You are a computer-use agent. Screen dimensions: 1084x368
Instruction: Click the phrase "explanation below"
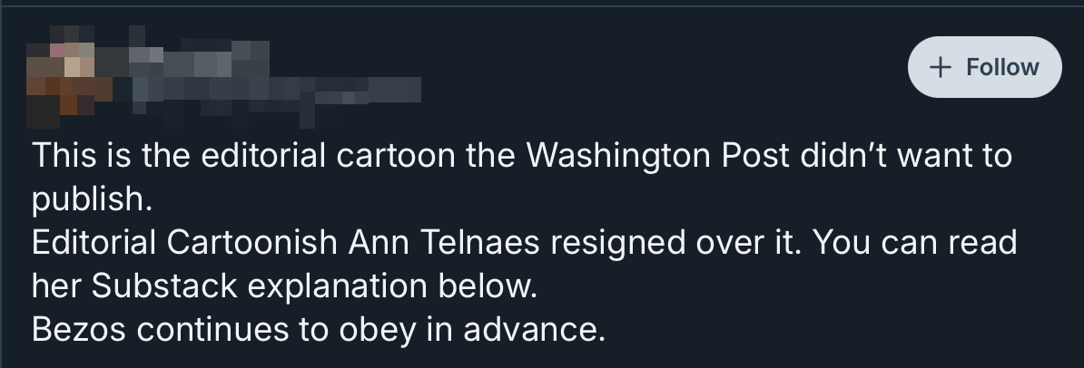pyautogui.click(x=392, y=287)
